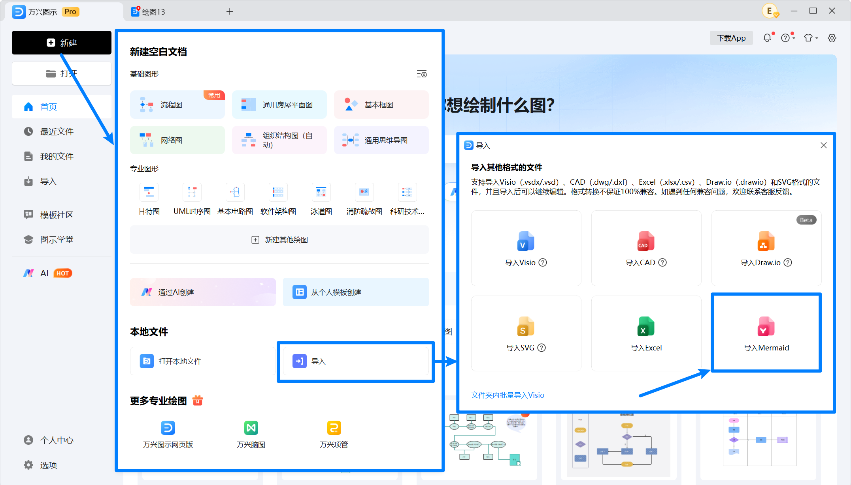Choose 导入Visio in import dialog
This screenshot has height=485, width=851.
click(526, 248)
